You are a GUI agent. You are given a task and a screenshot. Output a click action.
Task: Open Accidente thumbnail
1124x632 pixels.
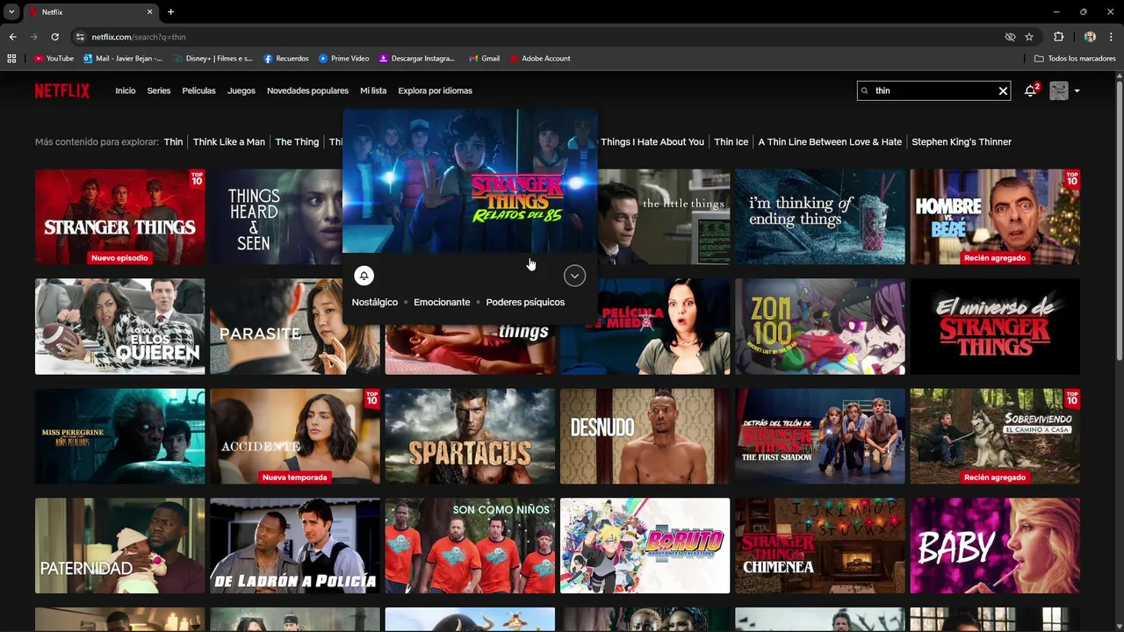pos(295,436)
